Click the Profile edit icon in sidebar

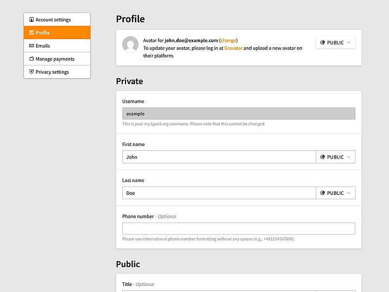(32, 33)
